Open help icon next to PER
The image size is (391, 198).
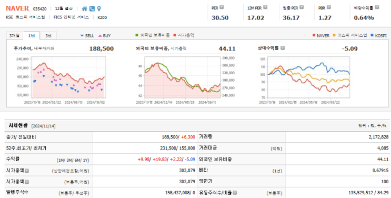(x=222, y=7)
